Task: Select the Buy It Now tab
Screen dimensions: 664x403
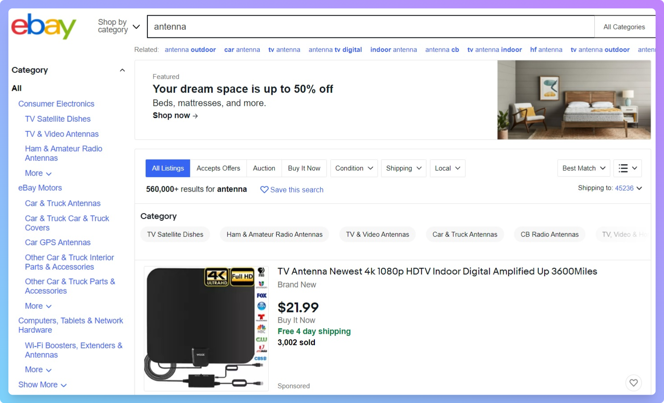Action: pyautogui.click(x=304, y=168)
